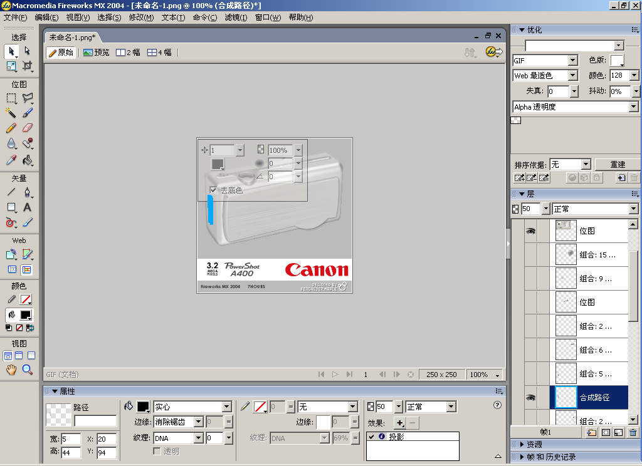Select the Slice tool
This screenshot has height=466, width=642.
tap(27, 254)
